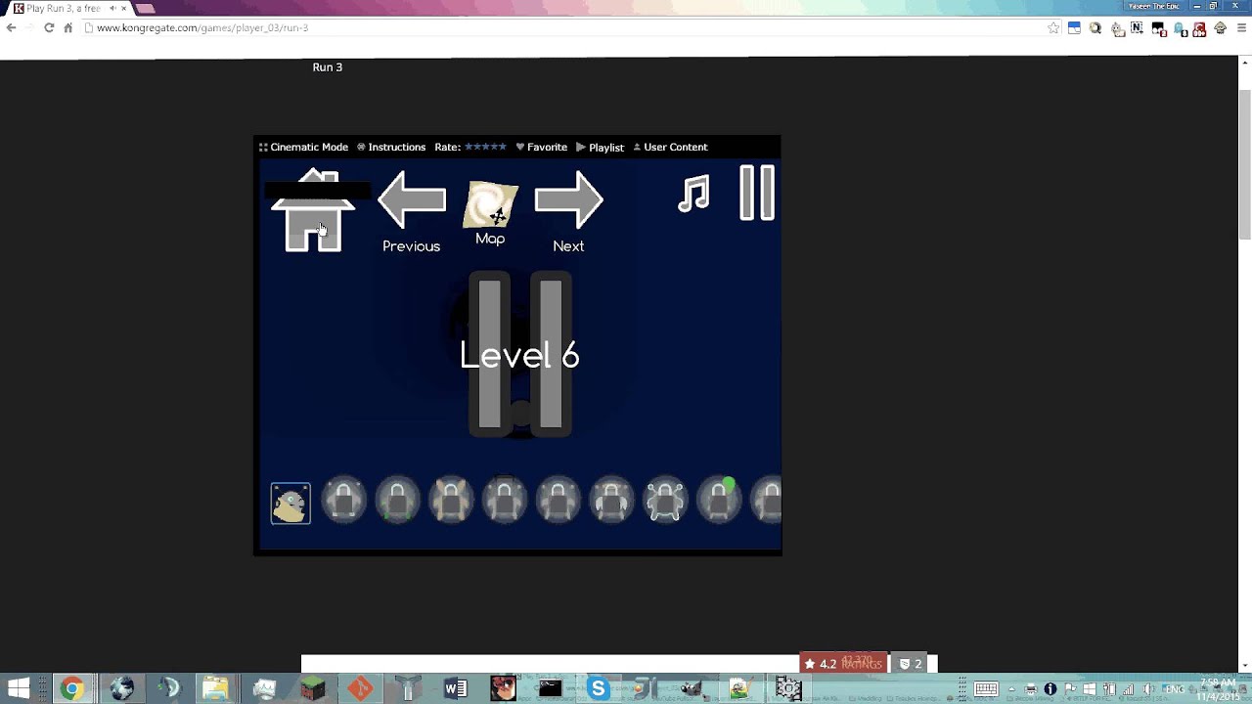This screenshot has height=704, width=1252.
Task: Open the galaxy Map icon
Action: click(x=490, y=205)
